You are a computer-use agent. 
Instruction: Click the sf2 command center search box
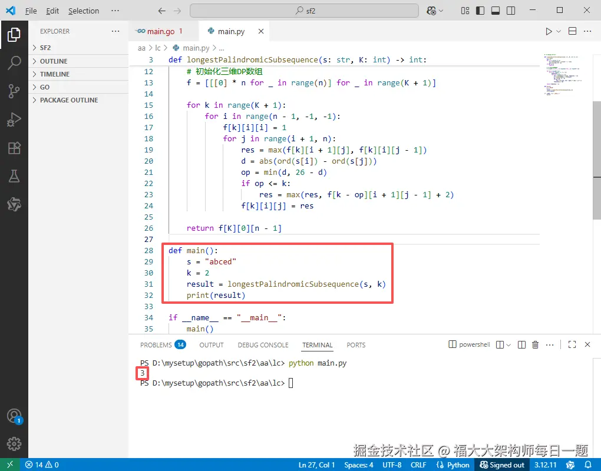click(x=304, y=11)
